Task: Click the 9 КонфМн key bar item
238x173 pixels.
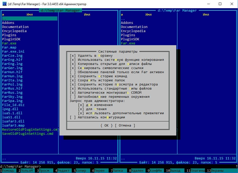Action: [155, 171]
